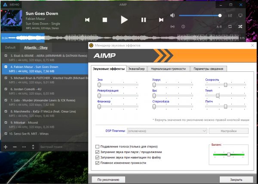Switch to the Эквалайзер tab
This screenshot has height=184, width=258.
pos(136,69)
